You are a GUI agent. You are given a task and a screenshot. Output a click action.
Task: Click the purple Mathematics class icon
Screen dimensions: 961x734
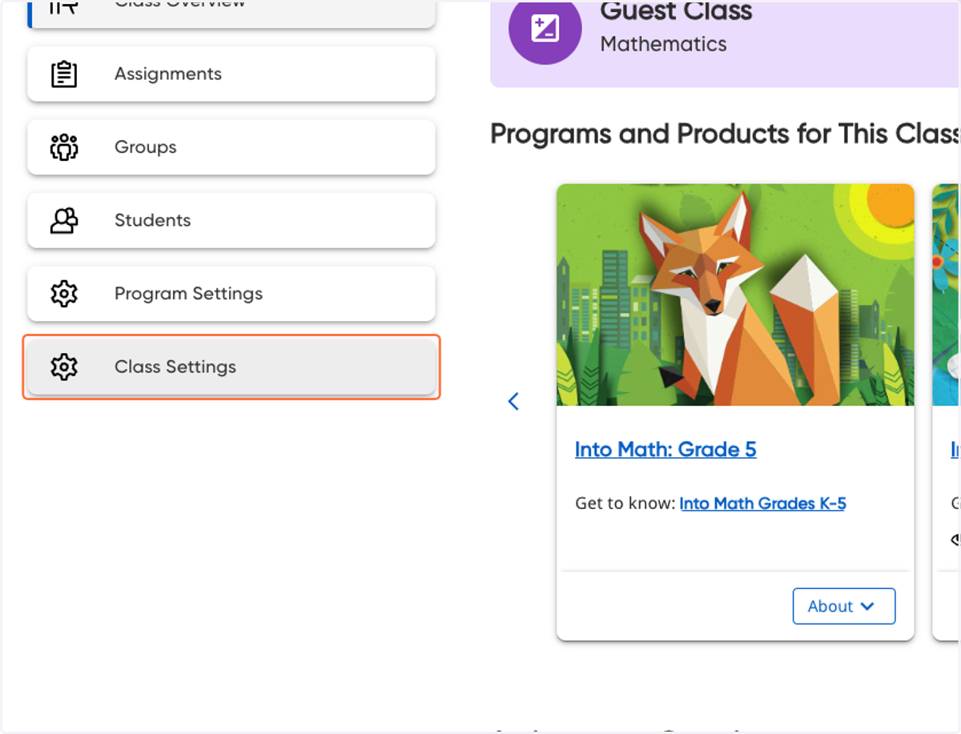click(x=545, y=29)
